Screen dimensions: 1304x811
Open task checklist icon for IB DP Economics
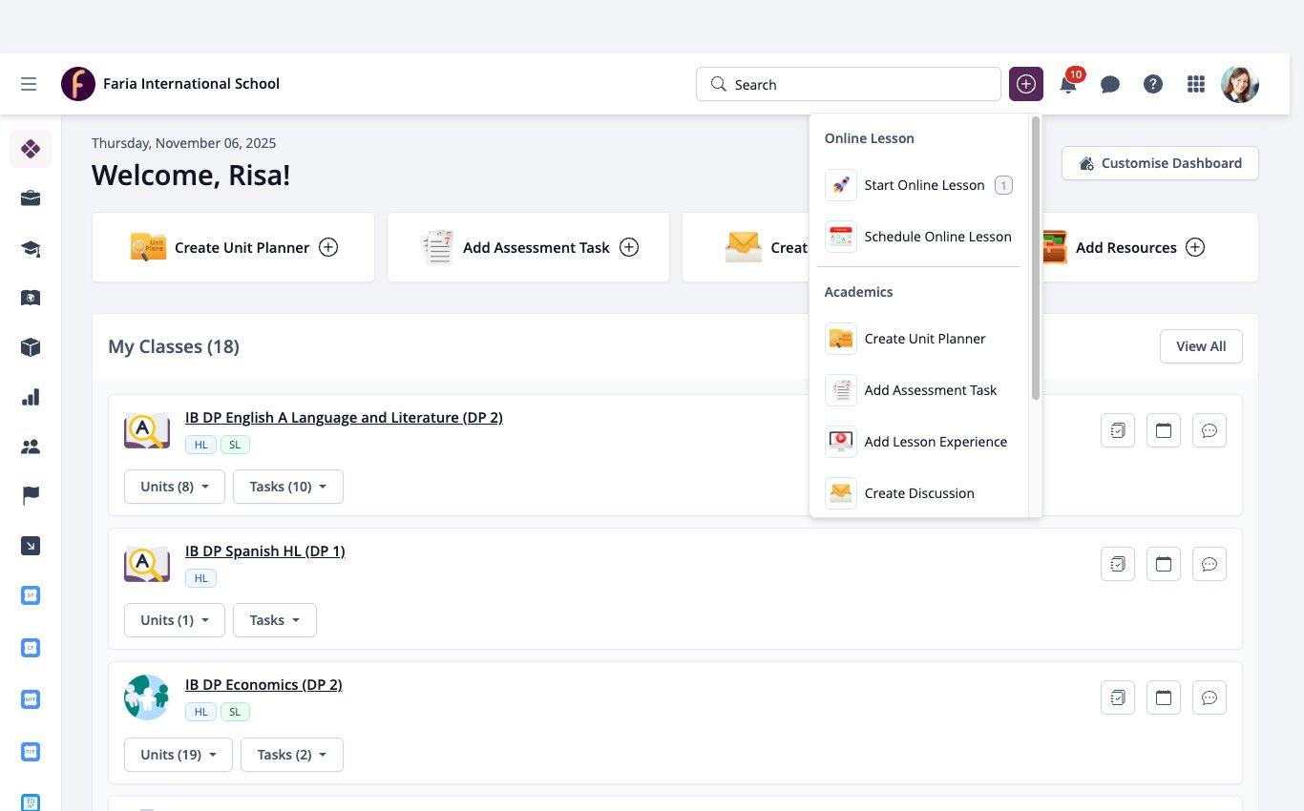pyautogui.click(x=1118, y=697)
